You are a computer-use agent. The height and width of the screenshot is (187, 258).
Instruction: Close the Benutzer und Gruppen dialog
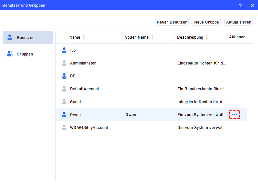(252, 5)
